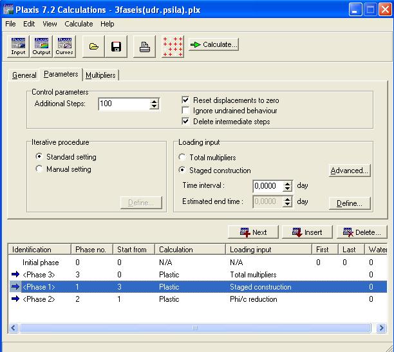The image size is (394, 352).
Task: Switch to the General tab
Action: [x=24, y=75]
